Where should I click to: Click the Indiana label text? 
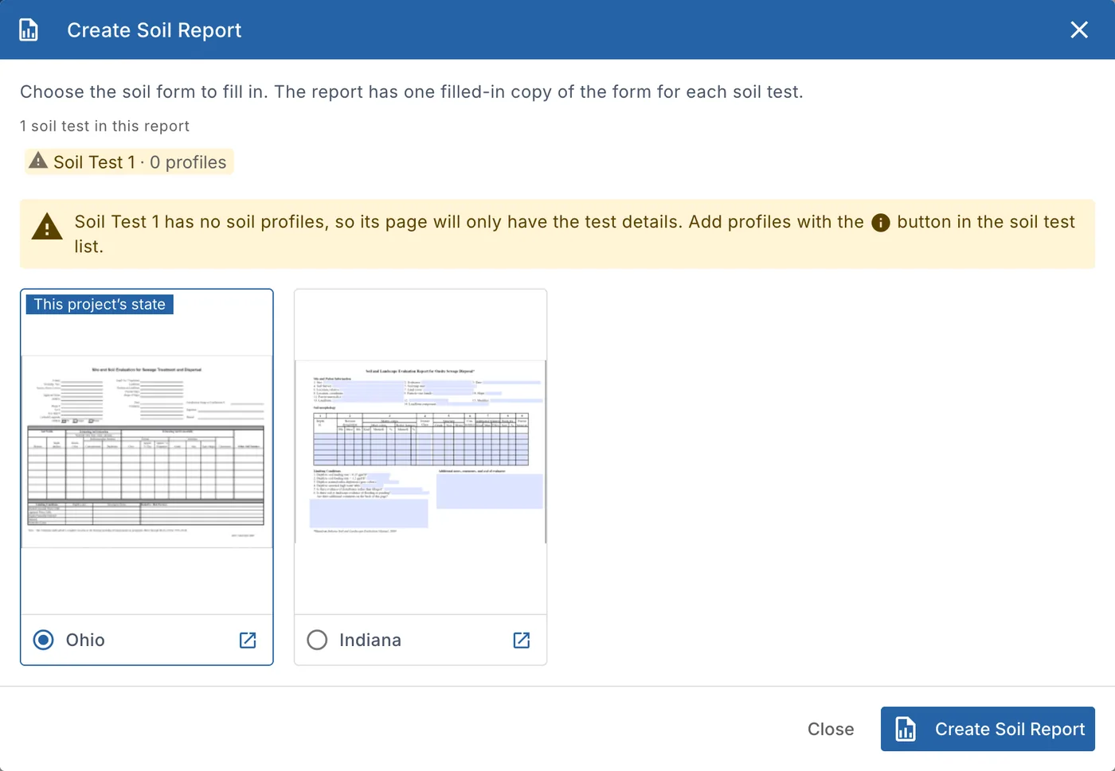tap(370, 640)
